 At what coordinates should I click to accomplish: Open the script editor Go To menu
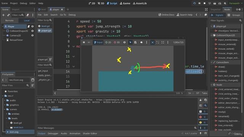63,15
